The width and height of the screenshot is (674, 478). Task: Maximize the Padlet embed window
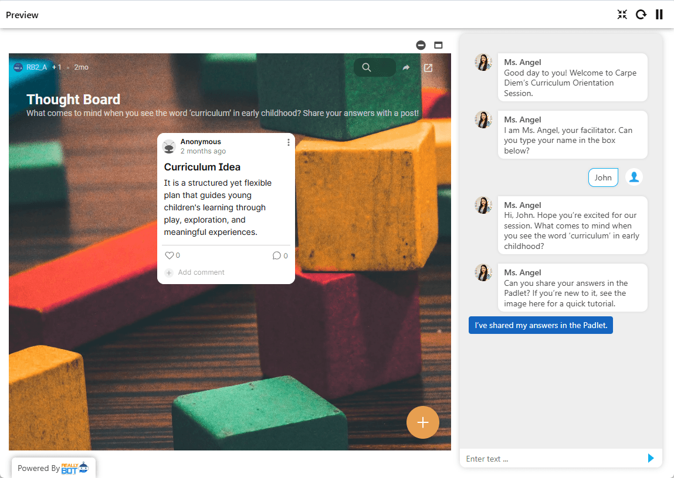(x=438, y=45)
